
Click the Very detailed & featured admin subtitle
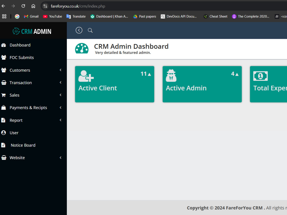click(x=123, y=53)
